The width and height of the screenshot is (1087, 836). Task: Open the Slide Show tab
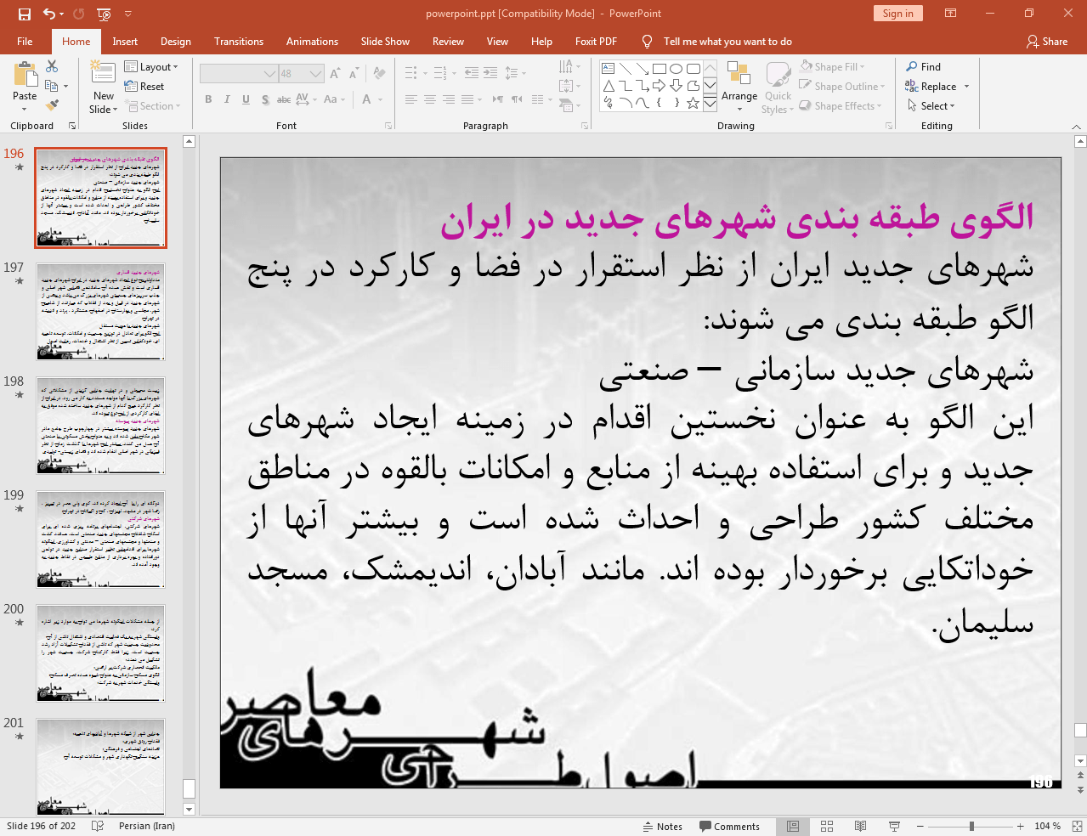click(x=385, y=41)
